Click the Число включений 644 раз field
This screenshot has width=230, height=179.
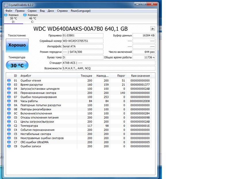point(144,52)
